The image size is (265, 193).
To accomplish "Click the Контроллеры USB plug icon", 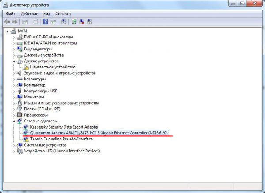I will 19,91.
